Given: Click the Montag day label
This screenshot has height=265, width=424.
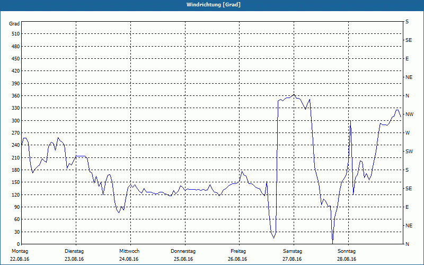Looking at the screenshot, I should [x=20, y=251].
